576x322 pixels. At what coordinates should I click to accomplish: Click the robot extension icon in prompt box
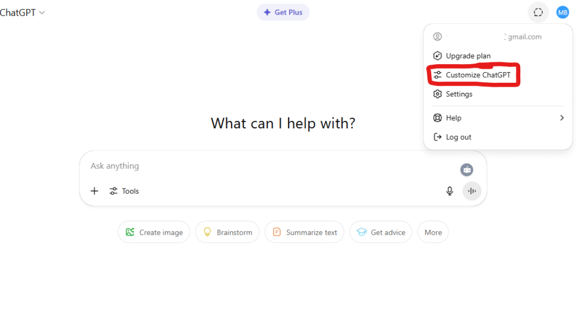point(466,170)
